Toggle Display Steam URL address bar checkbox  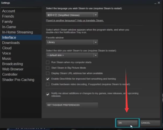(48, 73)
